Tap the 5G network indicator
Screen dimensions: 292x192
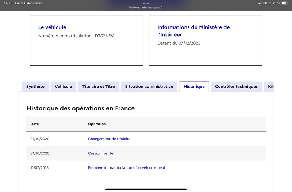pyautogui.click(x=265, y=3)
